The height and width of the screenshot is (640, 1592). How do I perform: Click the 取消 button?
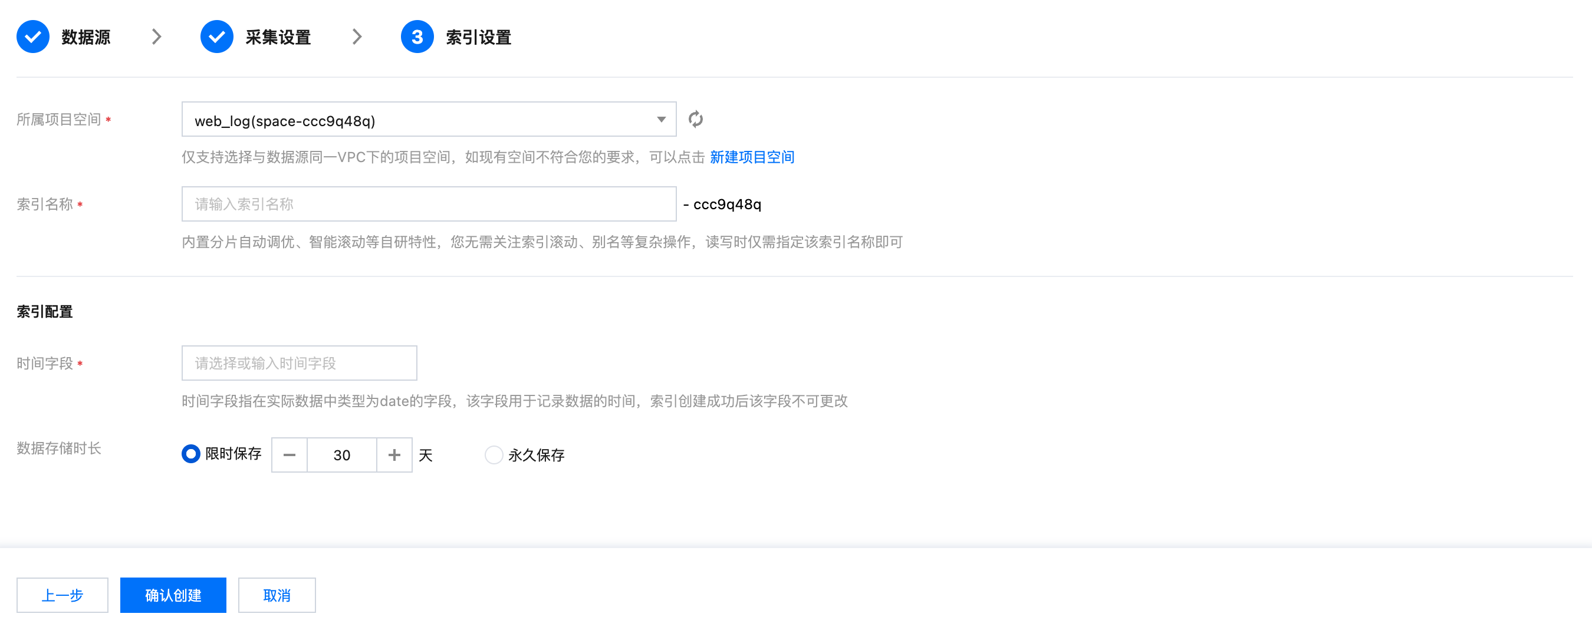point(277,596)
